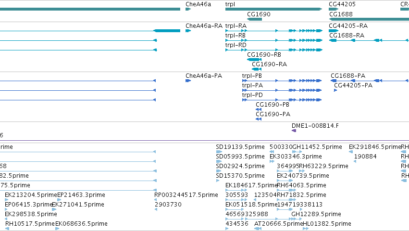Select the EK271041.5prime EST label

(x=78, y=205)
